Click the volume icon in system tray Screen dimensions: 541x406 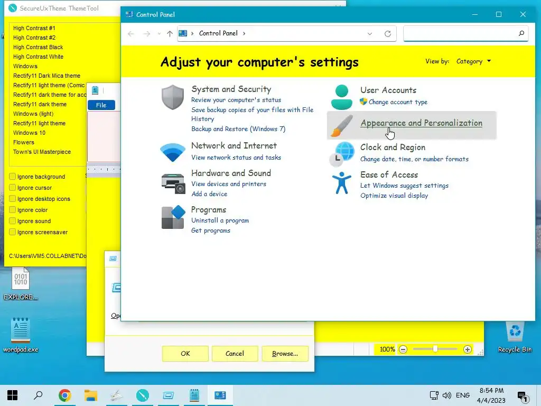tap(447, 395)
